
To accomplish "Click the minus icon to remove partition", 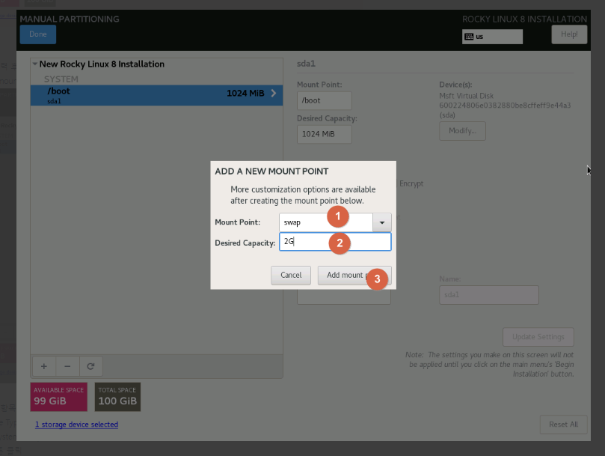I will [67, 366].
